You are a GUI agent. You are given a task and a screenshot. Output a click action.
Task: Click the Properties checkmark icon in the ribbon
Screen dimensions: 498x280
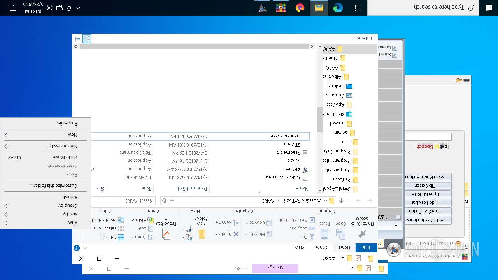(x=166, y=234)
